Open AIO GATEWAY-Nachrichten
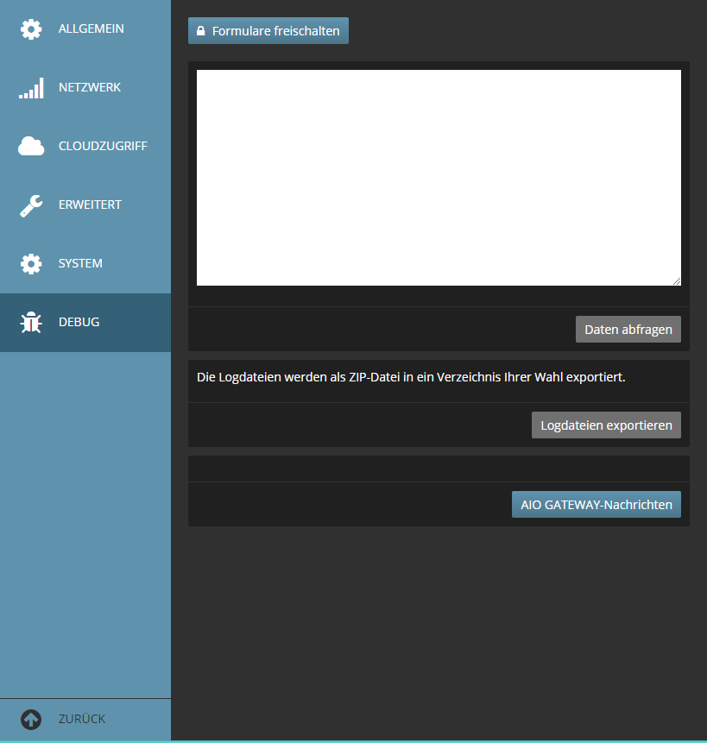Image resolution: width=707 pixels, height=743 pixels. coord(596,505)
